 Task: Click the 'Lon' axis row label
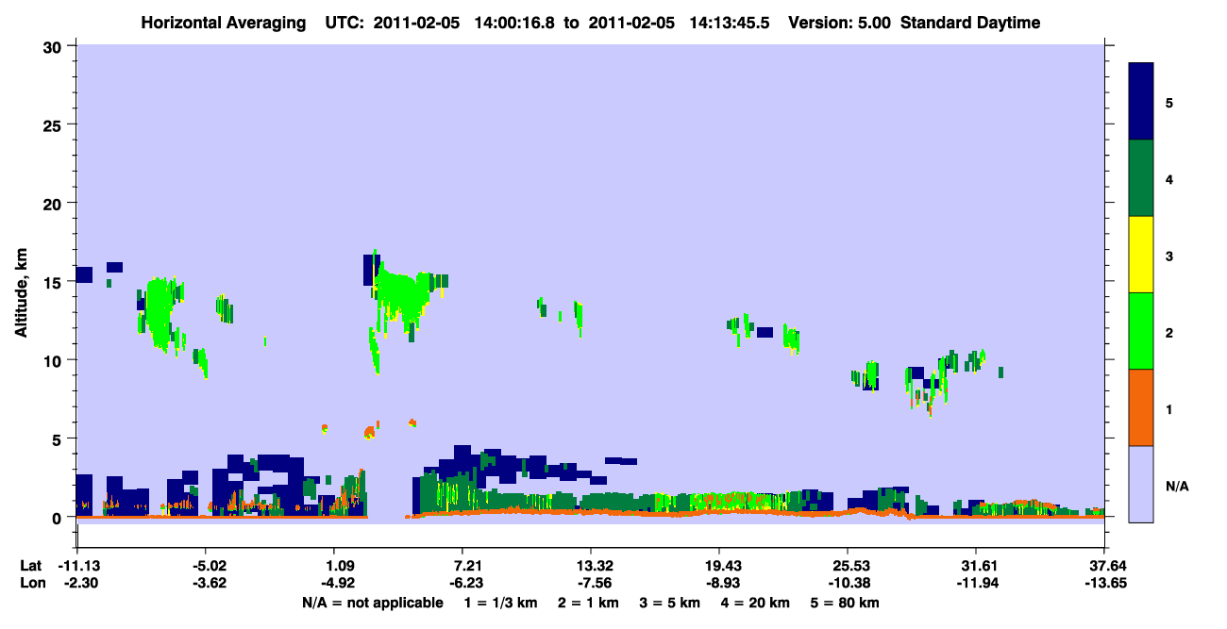tap(31, 583)
